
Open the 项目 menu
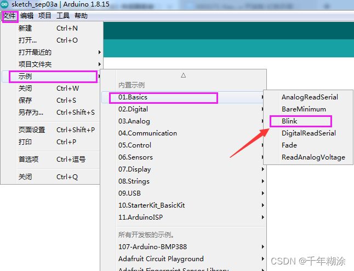[45, 16]
